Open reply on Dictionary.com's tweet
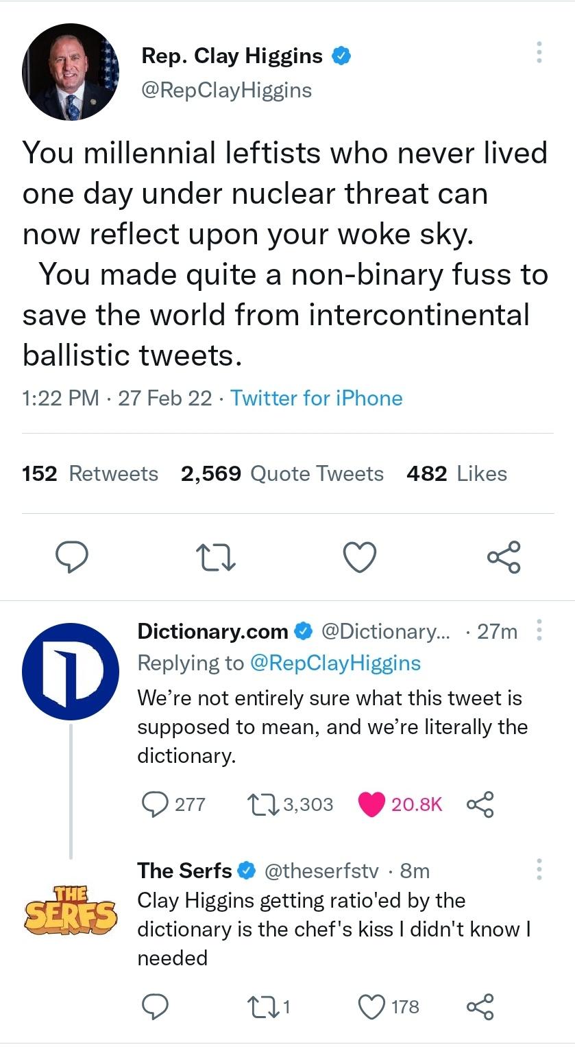 tap(156, 804)
